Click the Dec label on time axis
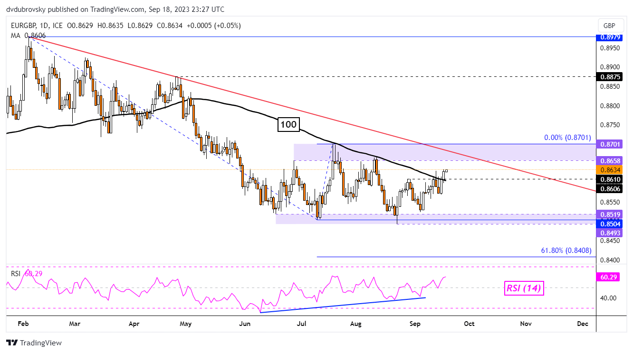Screen dimensions: 633x353 (x=582, y=324)
